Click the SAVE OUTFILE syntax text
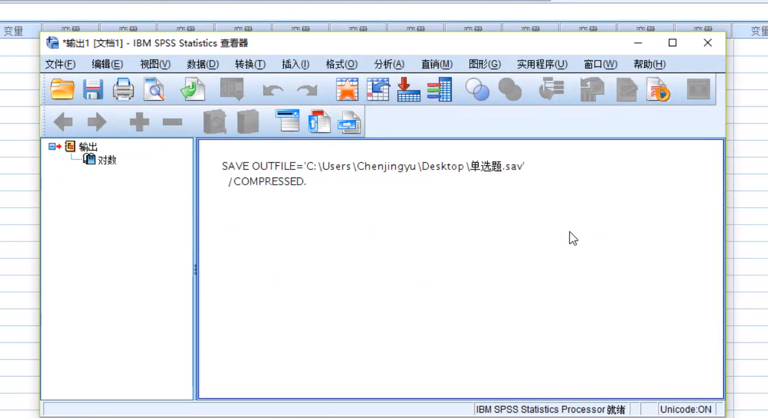This screenshot has height=418, width=768. click(x=373, y=166)
